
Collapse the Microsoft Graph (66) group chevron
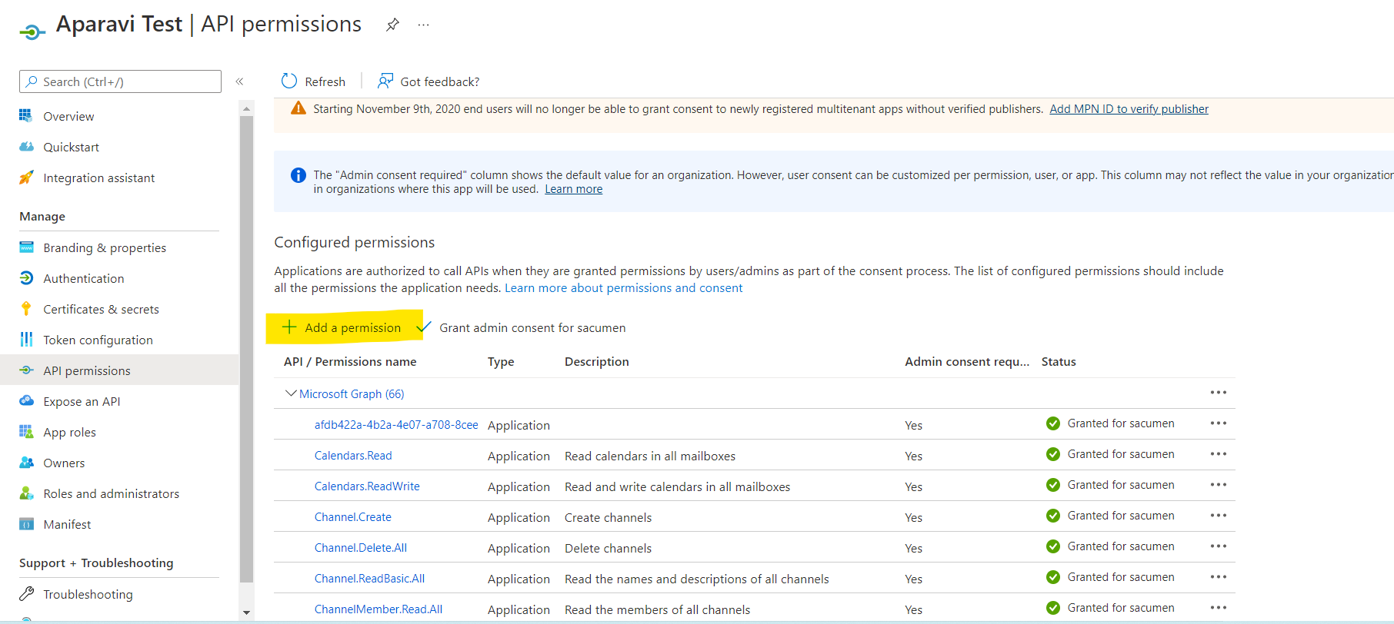point(291,393)
